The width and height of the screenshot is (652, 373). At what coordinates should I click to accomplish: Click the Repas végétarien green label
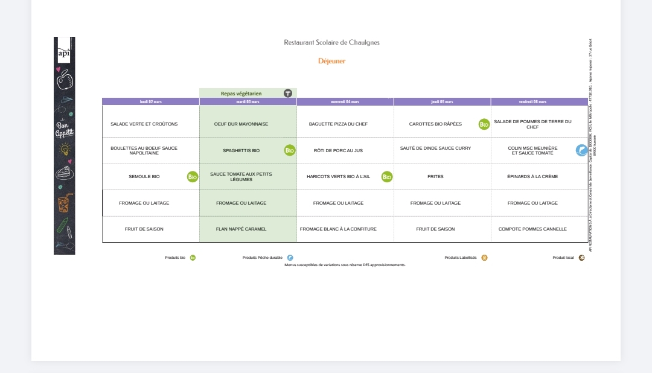pyautogui.click(x=241, y=94)
